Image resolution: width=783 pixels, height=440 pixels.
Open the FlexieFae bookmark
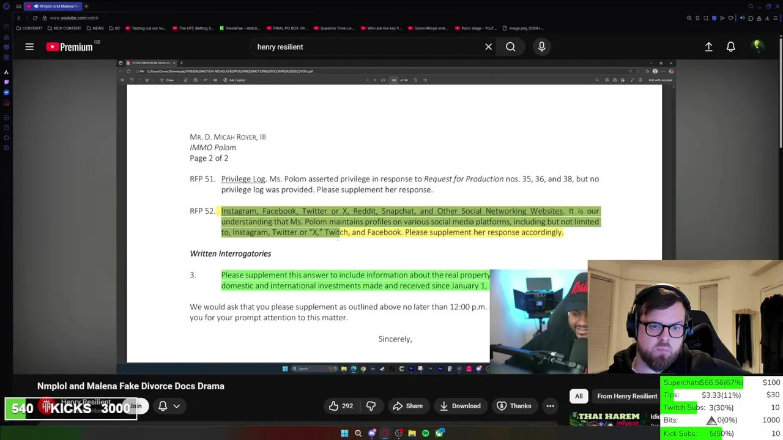tap(239, 28)
